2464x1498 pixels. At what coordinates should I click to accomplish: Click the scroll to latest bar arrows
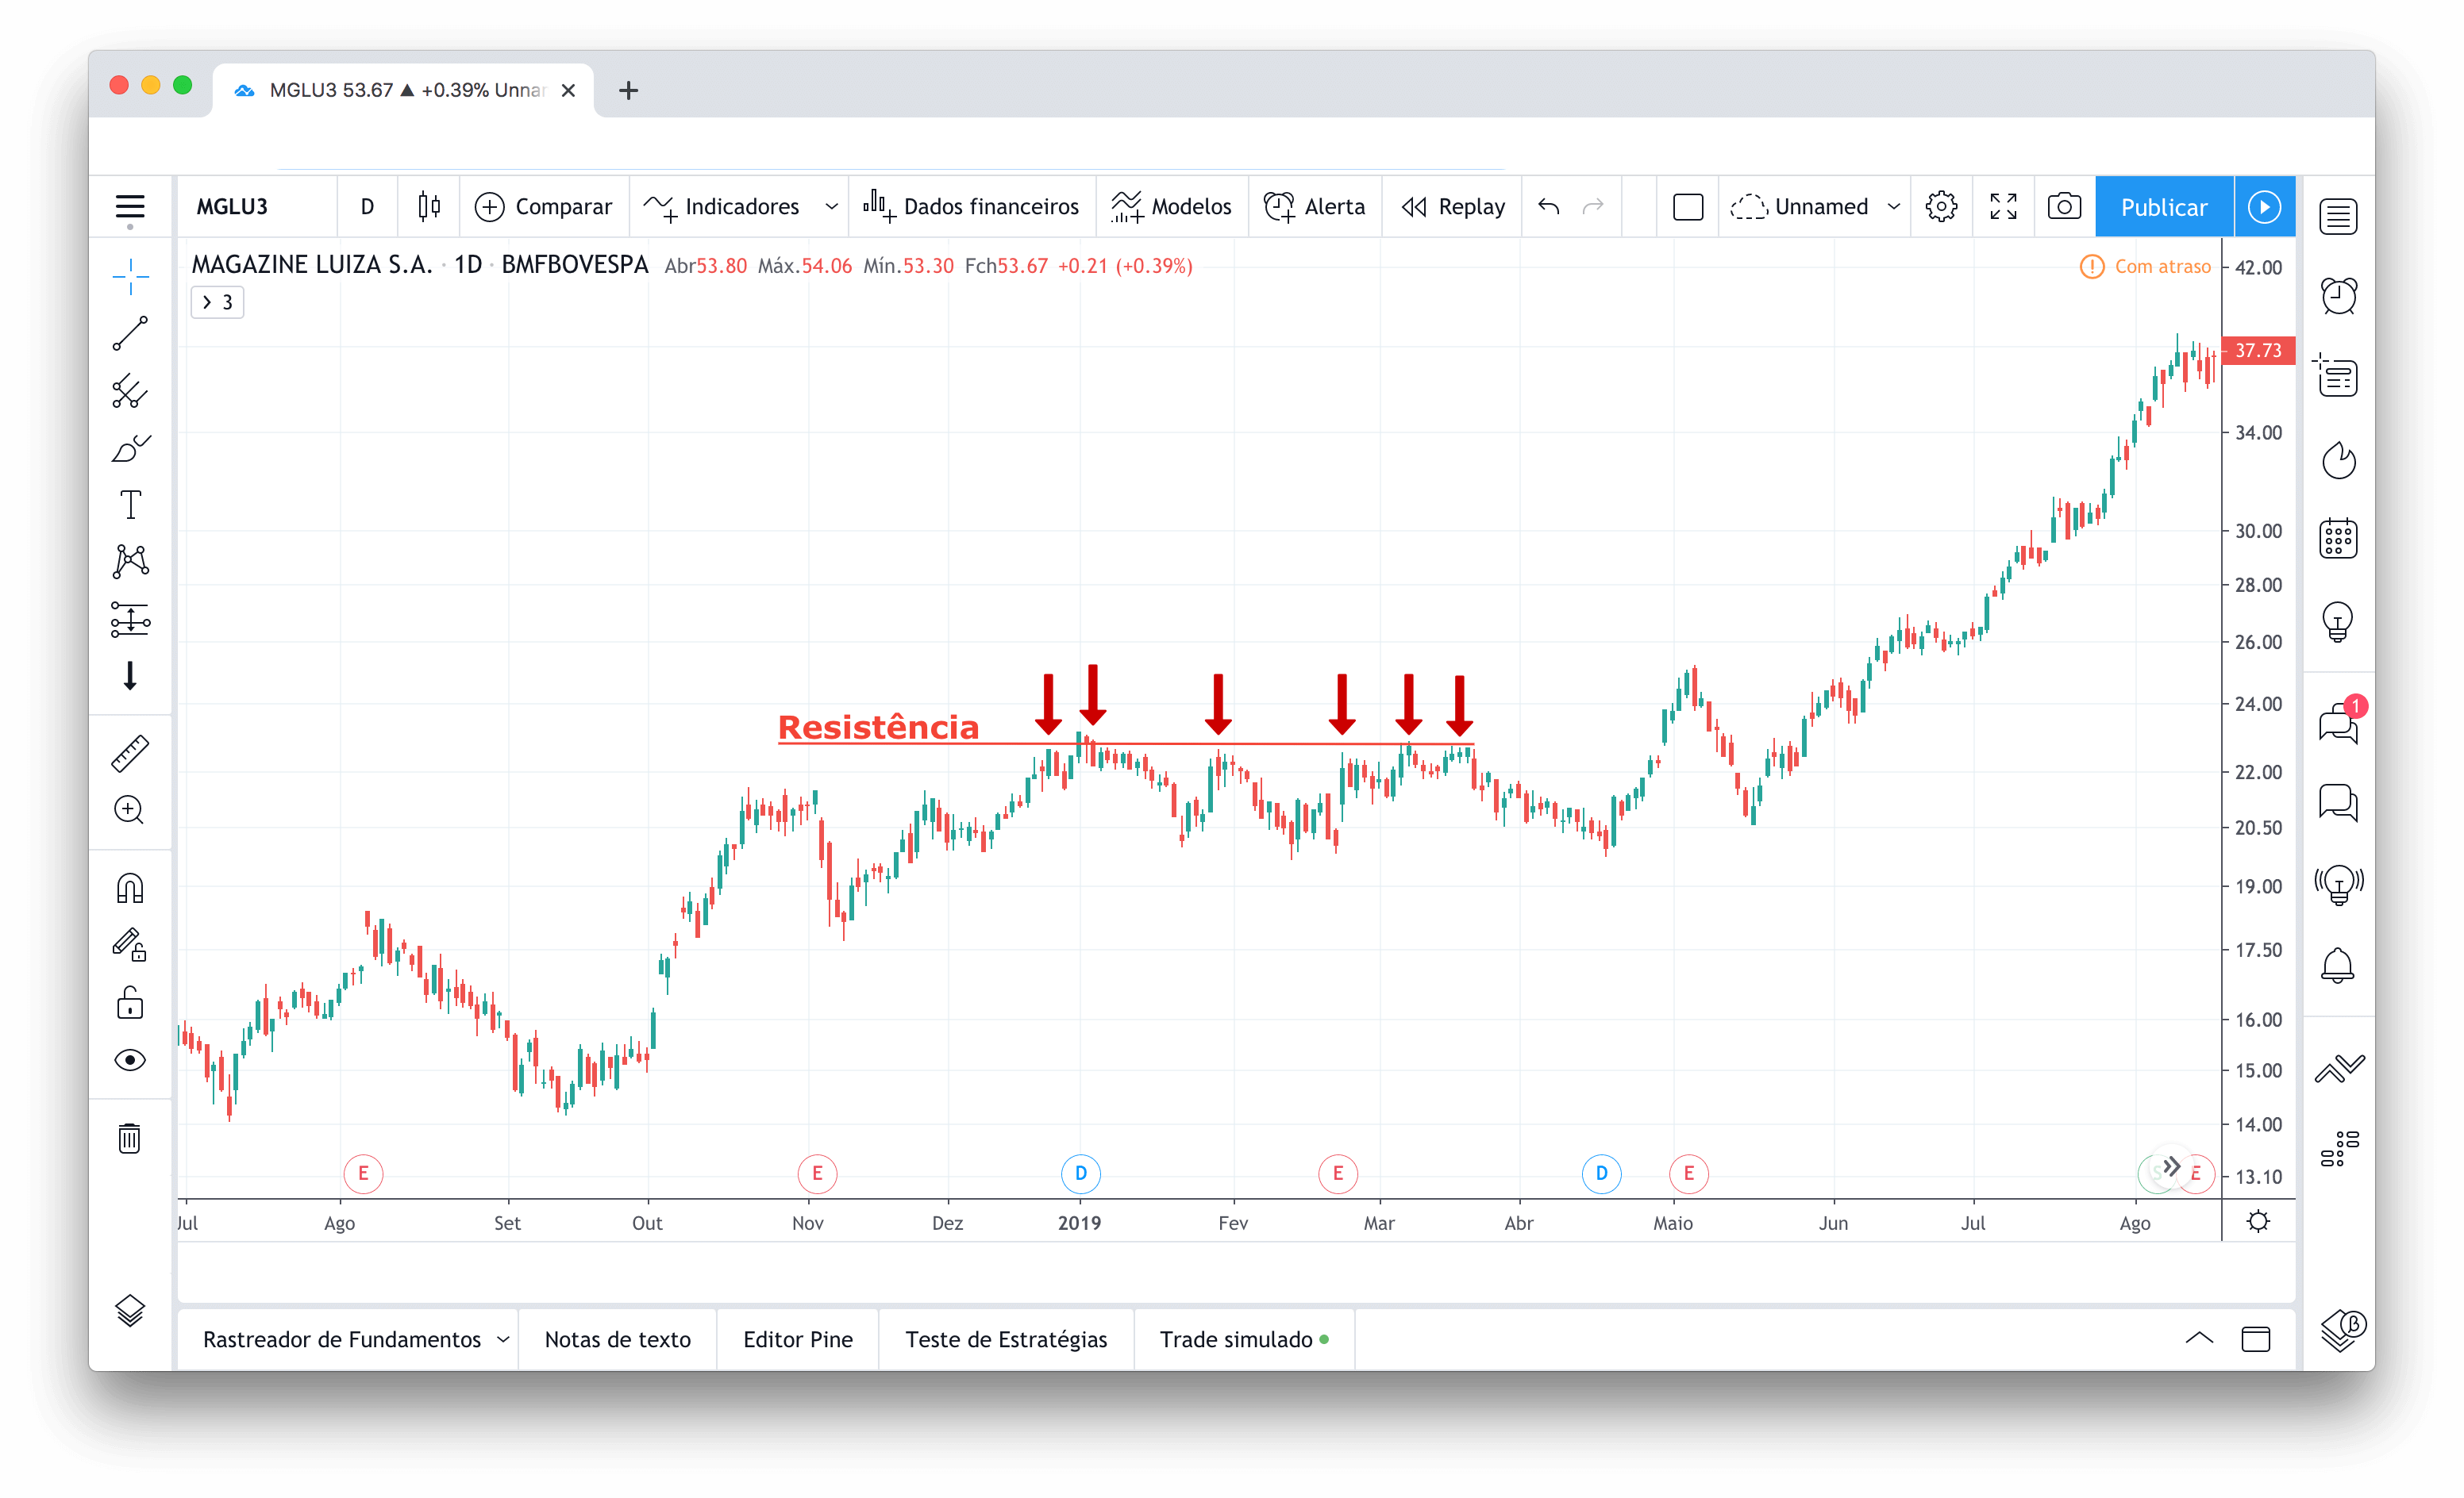tap(2171, 1166)
